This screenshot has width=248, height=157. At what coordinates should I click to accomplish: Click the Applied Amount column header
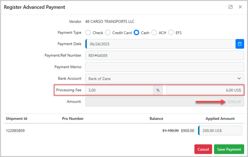pyautogui.click(x=220, y=119)
